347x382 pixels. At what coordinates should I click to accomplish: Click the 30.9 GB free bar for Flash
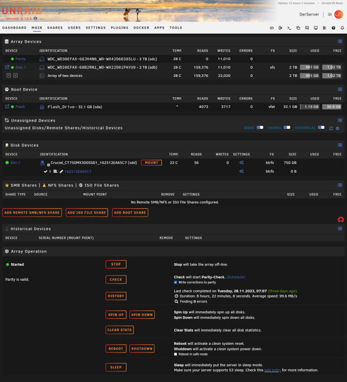point(332,107)
